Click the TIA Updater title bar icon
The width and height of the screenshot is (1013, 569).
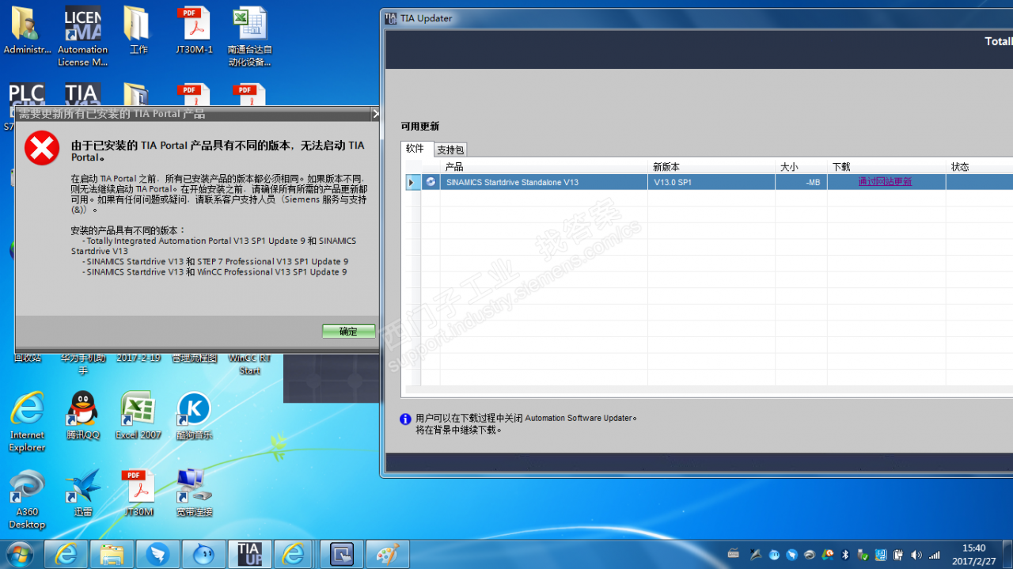(391, 18)
